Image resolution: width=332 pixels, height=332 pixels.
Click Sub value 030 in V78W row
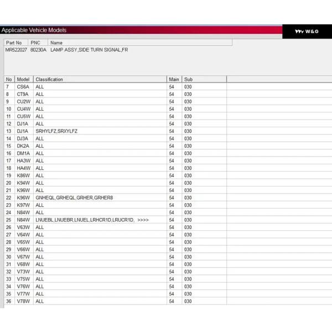tap(188, 302)
